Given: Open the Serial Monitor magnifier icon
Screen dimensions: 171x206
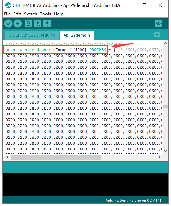Looking at the screenshot, I should (x=159, y=24).
